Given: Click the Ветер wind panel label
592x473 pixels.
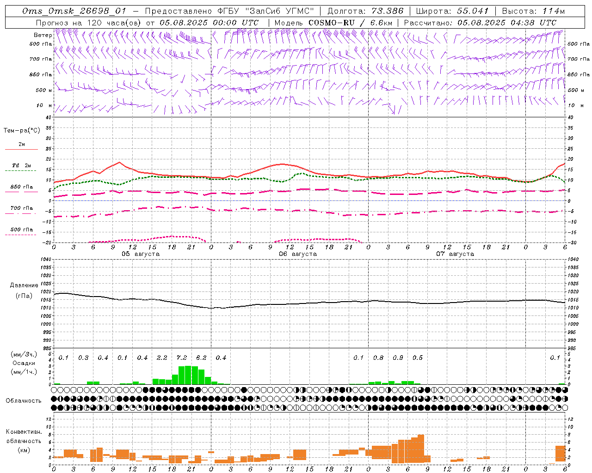Looking at the screenshot, I should (x=43, y=35).
